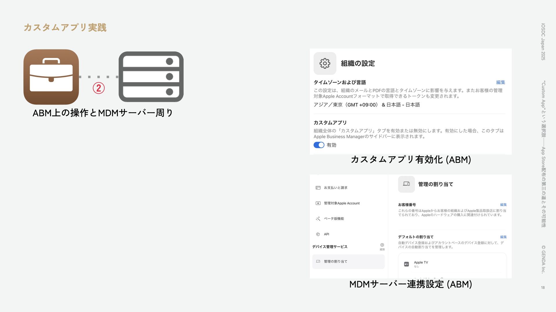Click the Apple Account icon in sidebar
The image size is (556, 312).
click(318, 203)
